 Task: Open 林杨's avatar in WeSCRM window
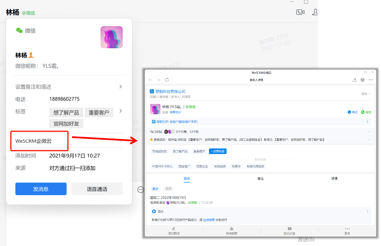click(155, 109)
